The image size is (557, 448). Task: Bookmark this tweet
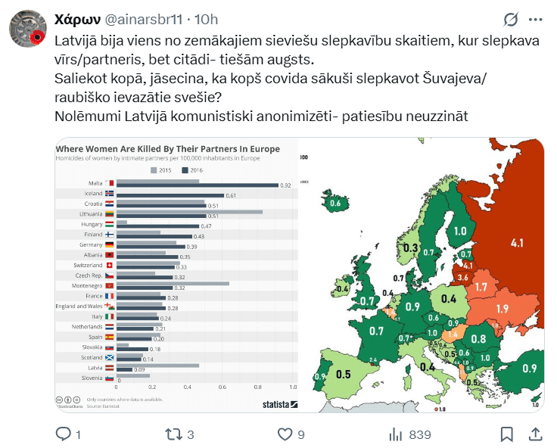coord(507,434)
